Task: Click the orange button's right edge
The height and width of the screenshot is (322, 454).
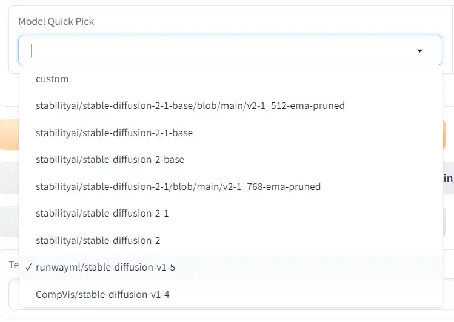Action: [448, 134]
